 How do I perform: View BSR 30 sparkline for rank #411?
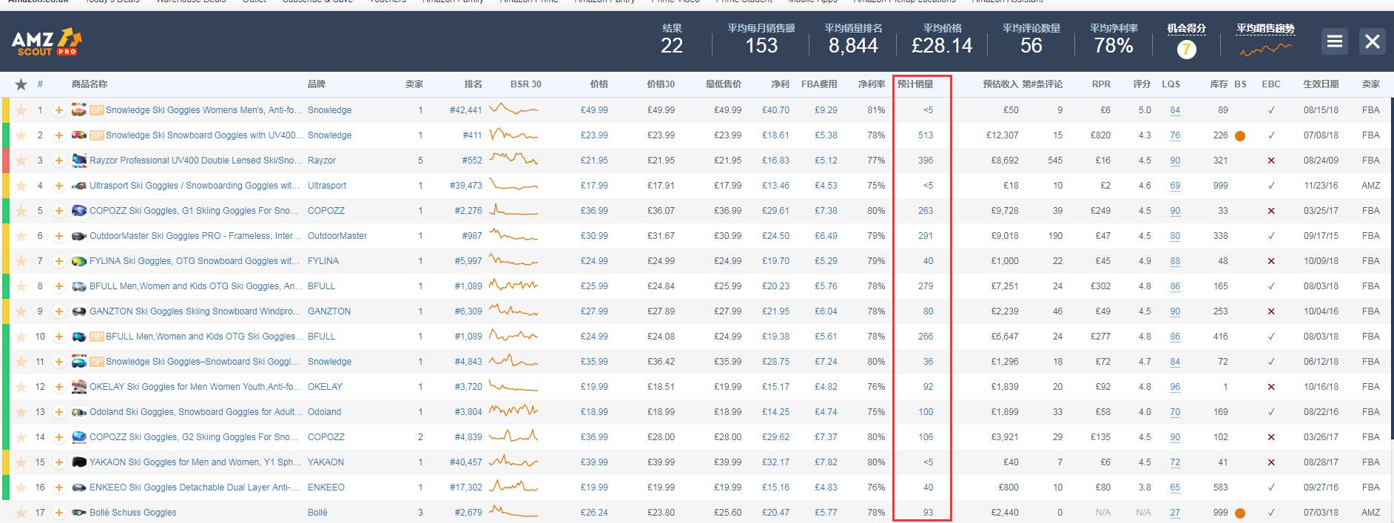[x=514, y=135]
